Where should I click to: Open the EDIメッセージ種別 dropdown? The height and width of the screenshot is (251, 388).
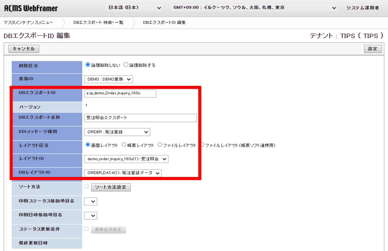(x=117, y=132)
